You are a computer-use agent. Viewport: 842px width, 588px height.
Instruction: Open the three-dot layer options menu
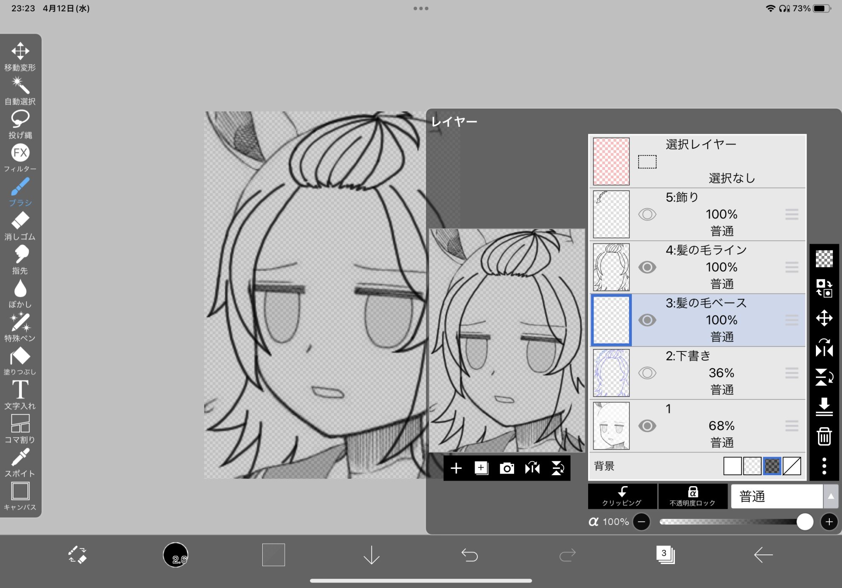(x=824, y=466)
